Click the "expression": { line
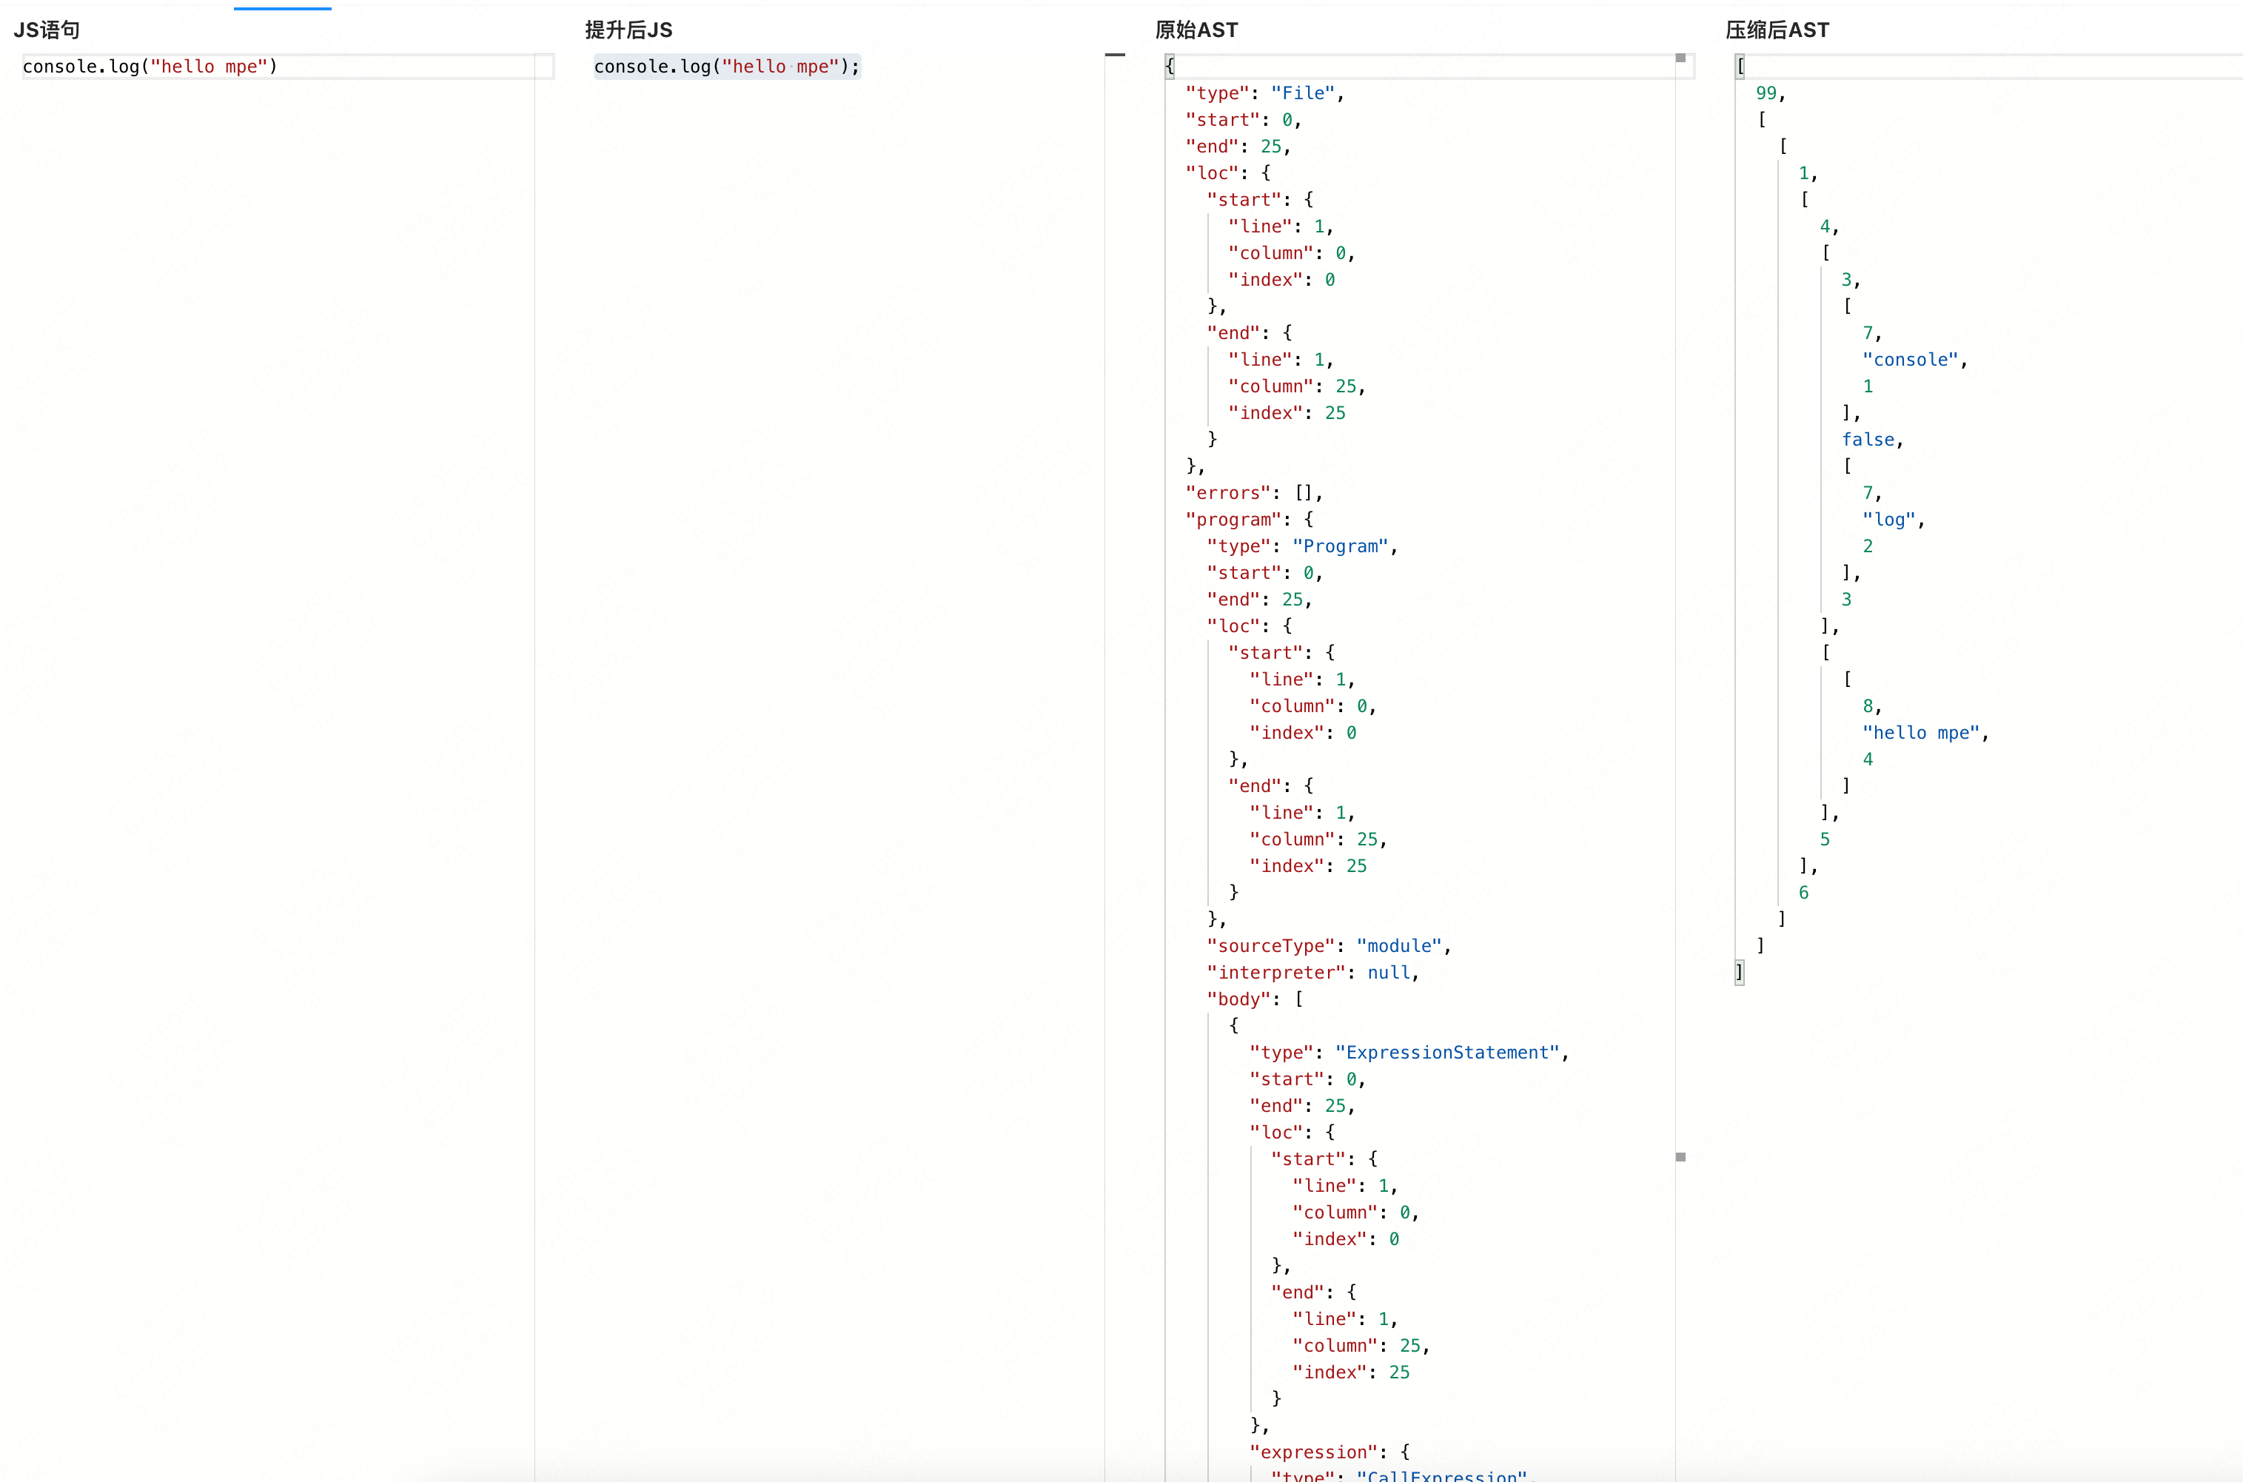Viewport: 2243px width, 1482px height. pos(1330,1452)
